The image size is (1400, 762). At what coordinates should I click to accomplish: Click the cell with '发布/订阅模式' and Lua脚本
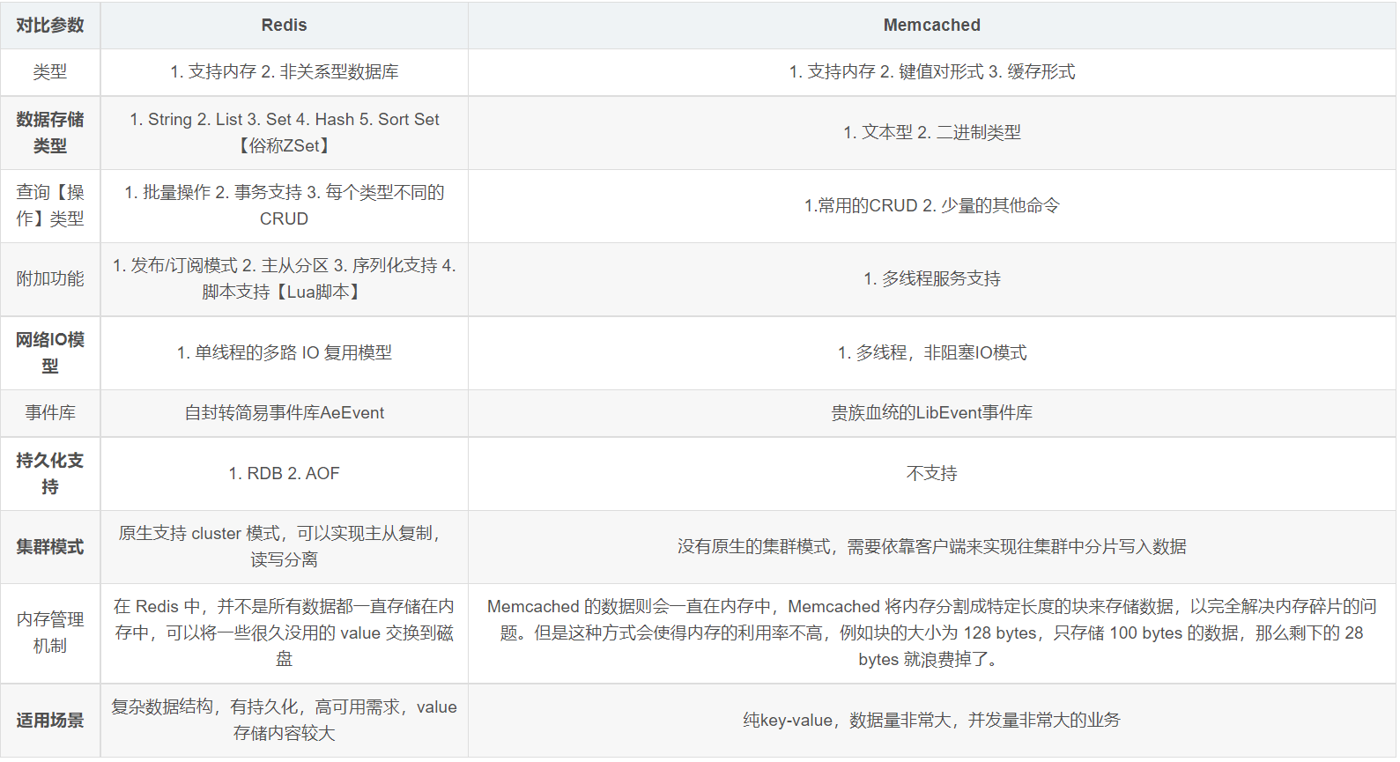tap(284, 279)
